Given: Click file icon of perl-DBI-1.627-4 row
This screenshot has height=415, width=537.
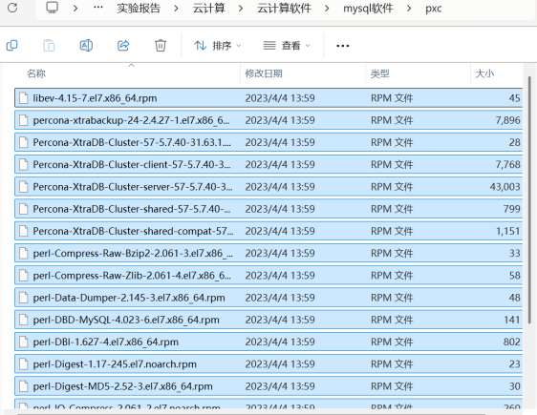Looking at the screenshot, I should (24, 342).
